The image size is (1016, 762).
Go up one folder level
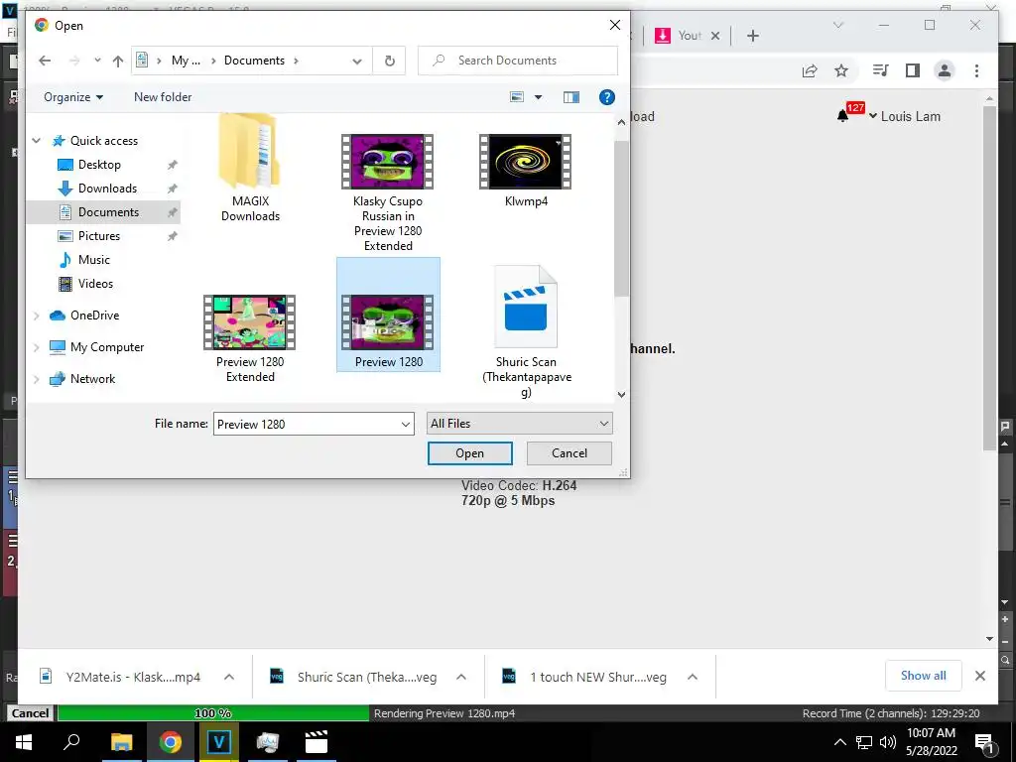click(x=117, y=61)
